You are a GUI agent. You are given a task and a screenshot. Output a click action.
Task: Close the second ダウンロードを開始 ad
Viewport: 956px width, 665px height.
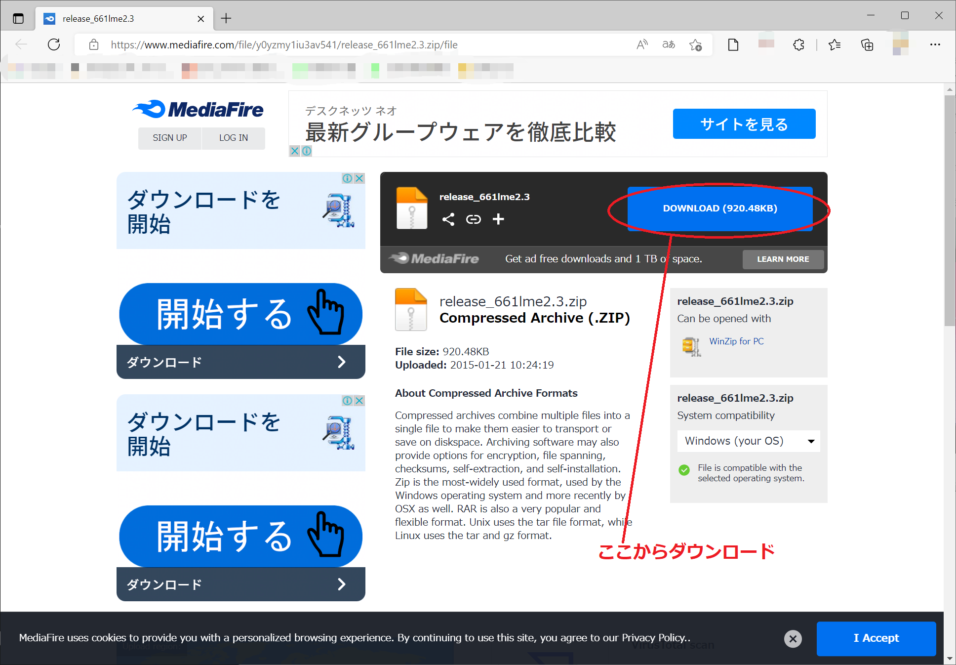click(x=359, y=401)
